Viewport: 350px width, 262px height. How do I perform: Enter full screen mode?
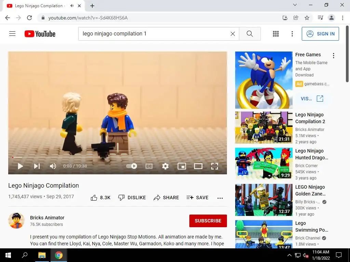click(215, 166)
